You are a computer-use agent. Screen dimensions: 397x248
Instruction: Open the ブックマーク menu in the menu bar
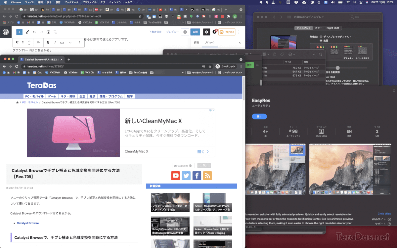[x=71, y=2]
